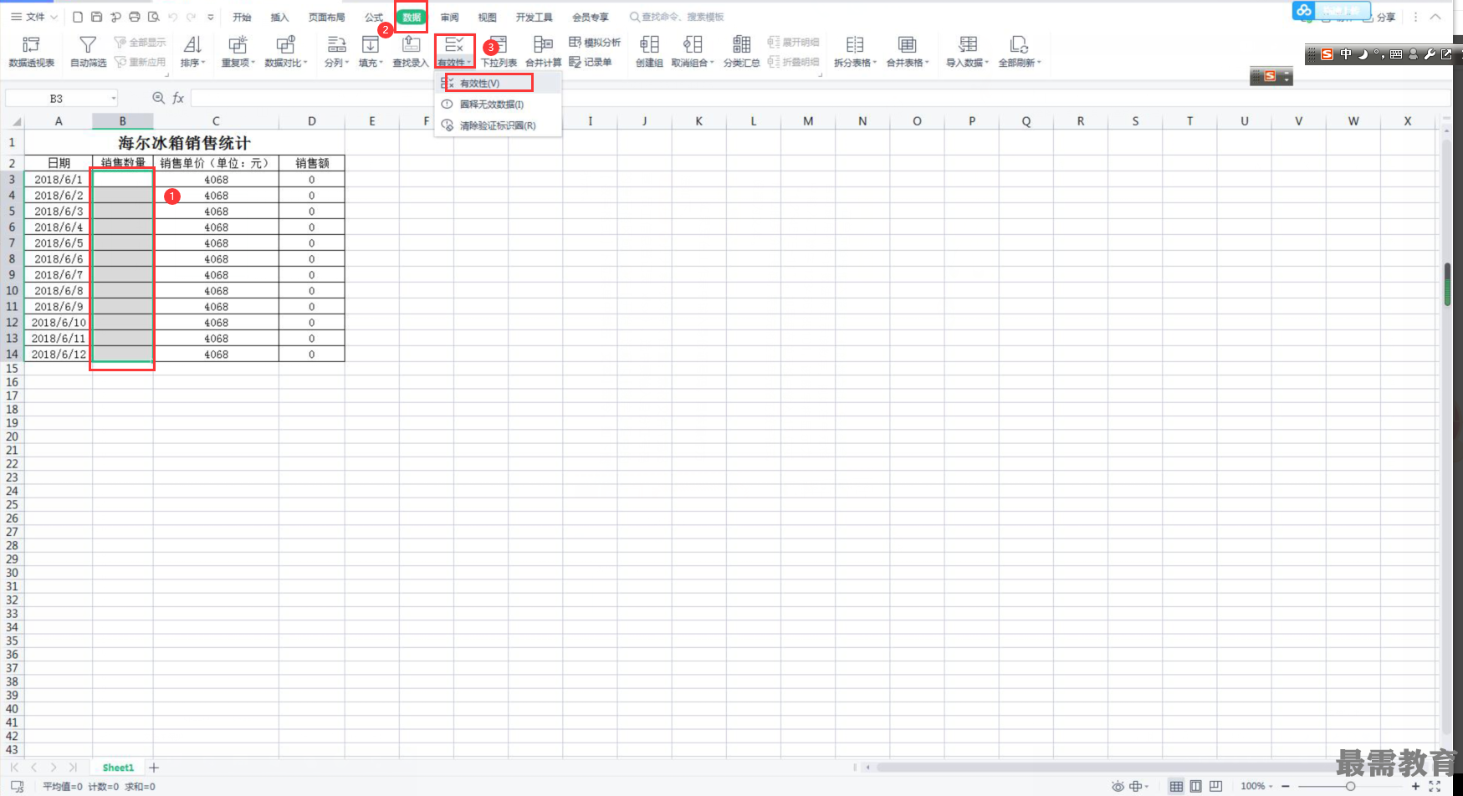Collapse the ribbon with the chevron

(x=1435, y=17)
